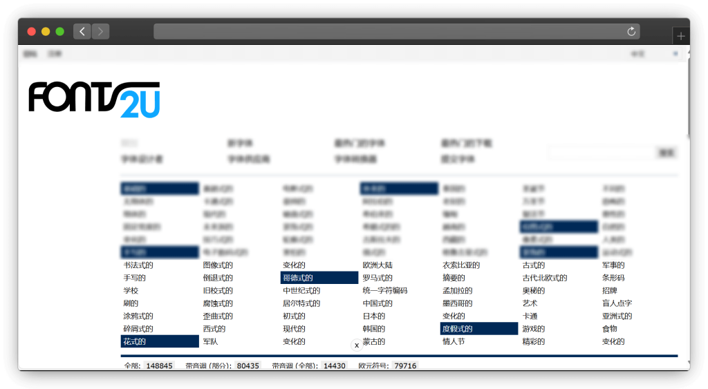Click the browser forward arrow
The height and width of the screenshot is (389, 708).
click(x=100, y=32)
